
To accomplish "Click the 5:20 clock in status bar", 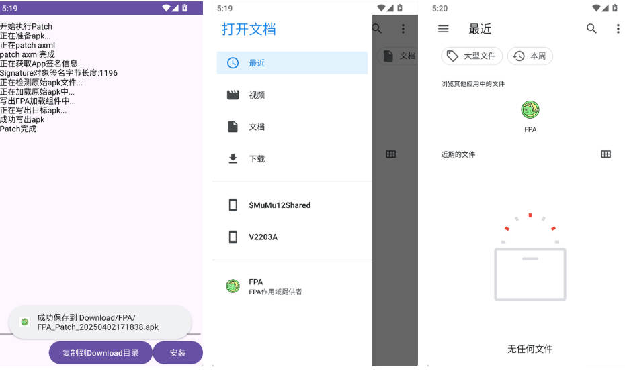I will [440, 8].
